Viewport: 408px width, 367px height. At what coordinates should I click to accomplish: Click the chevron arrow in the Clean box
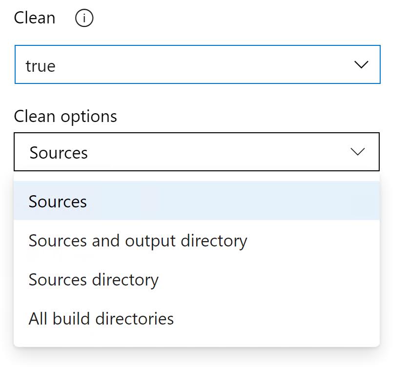361,65
